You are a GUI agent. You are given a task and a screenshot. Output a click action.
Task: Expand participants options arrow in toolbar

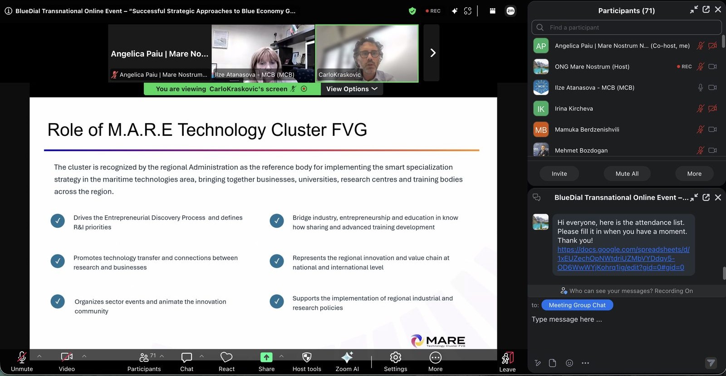point(162,356)
